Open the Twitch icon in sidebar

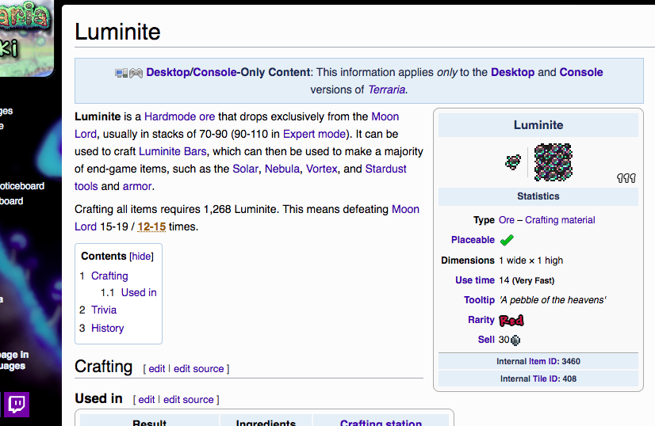(x=17, y=405)
